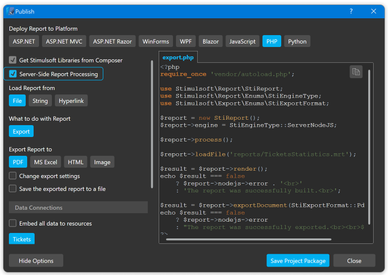The height and width of the screenshot is (275, 388).
Task: Choose MS Excel export format
Action: 45,162
